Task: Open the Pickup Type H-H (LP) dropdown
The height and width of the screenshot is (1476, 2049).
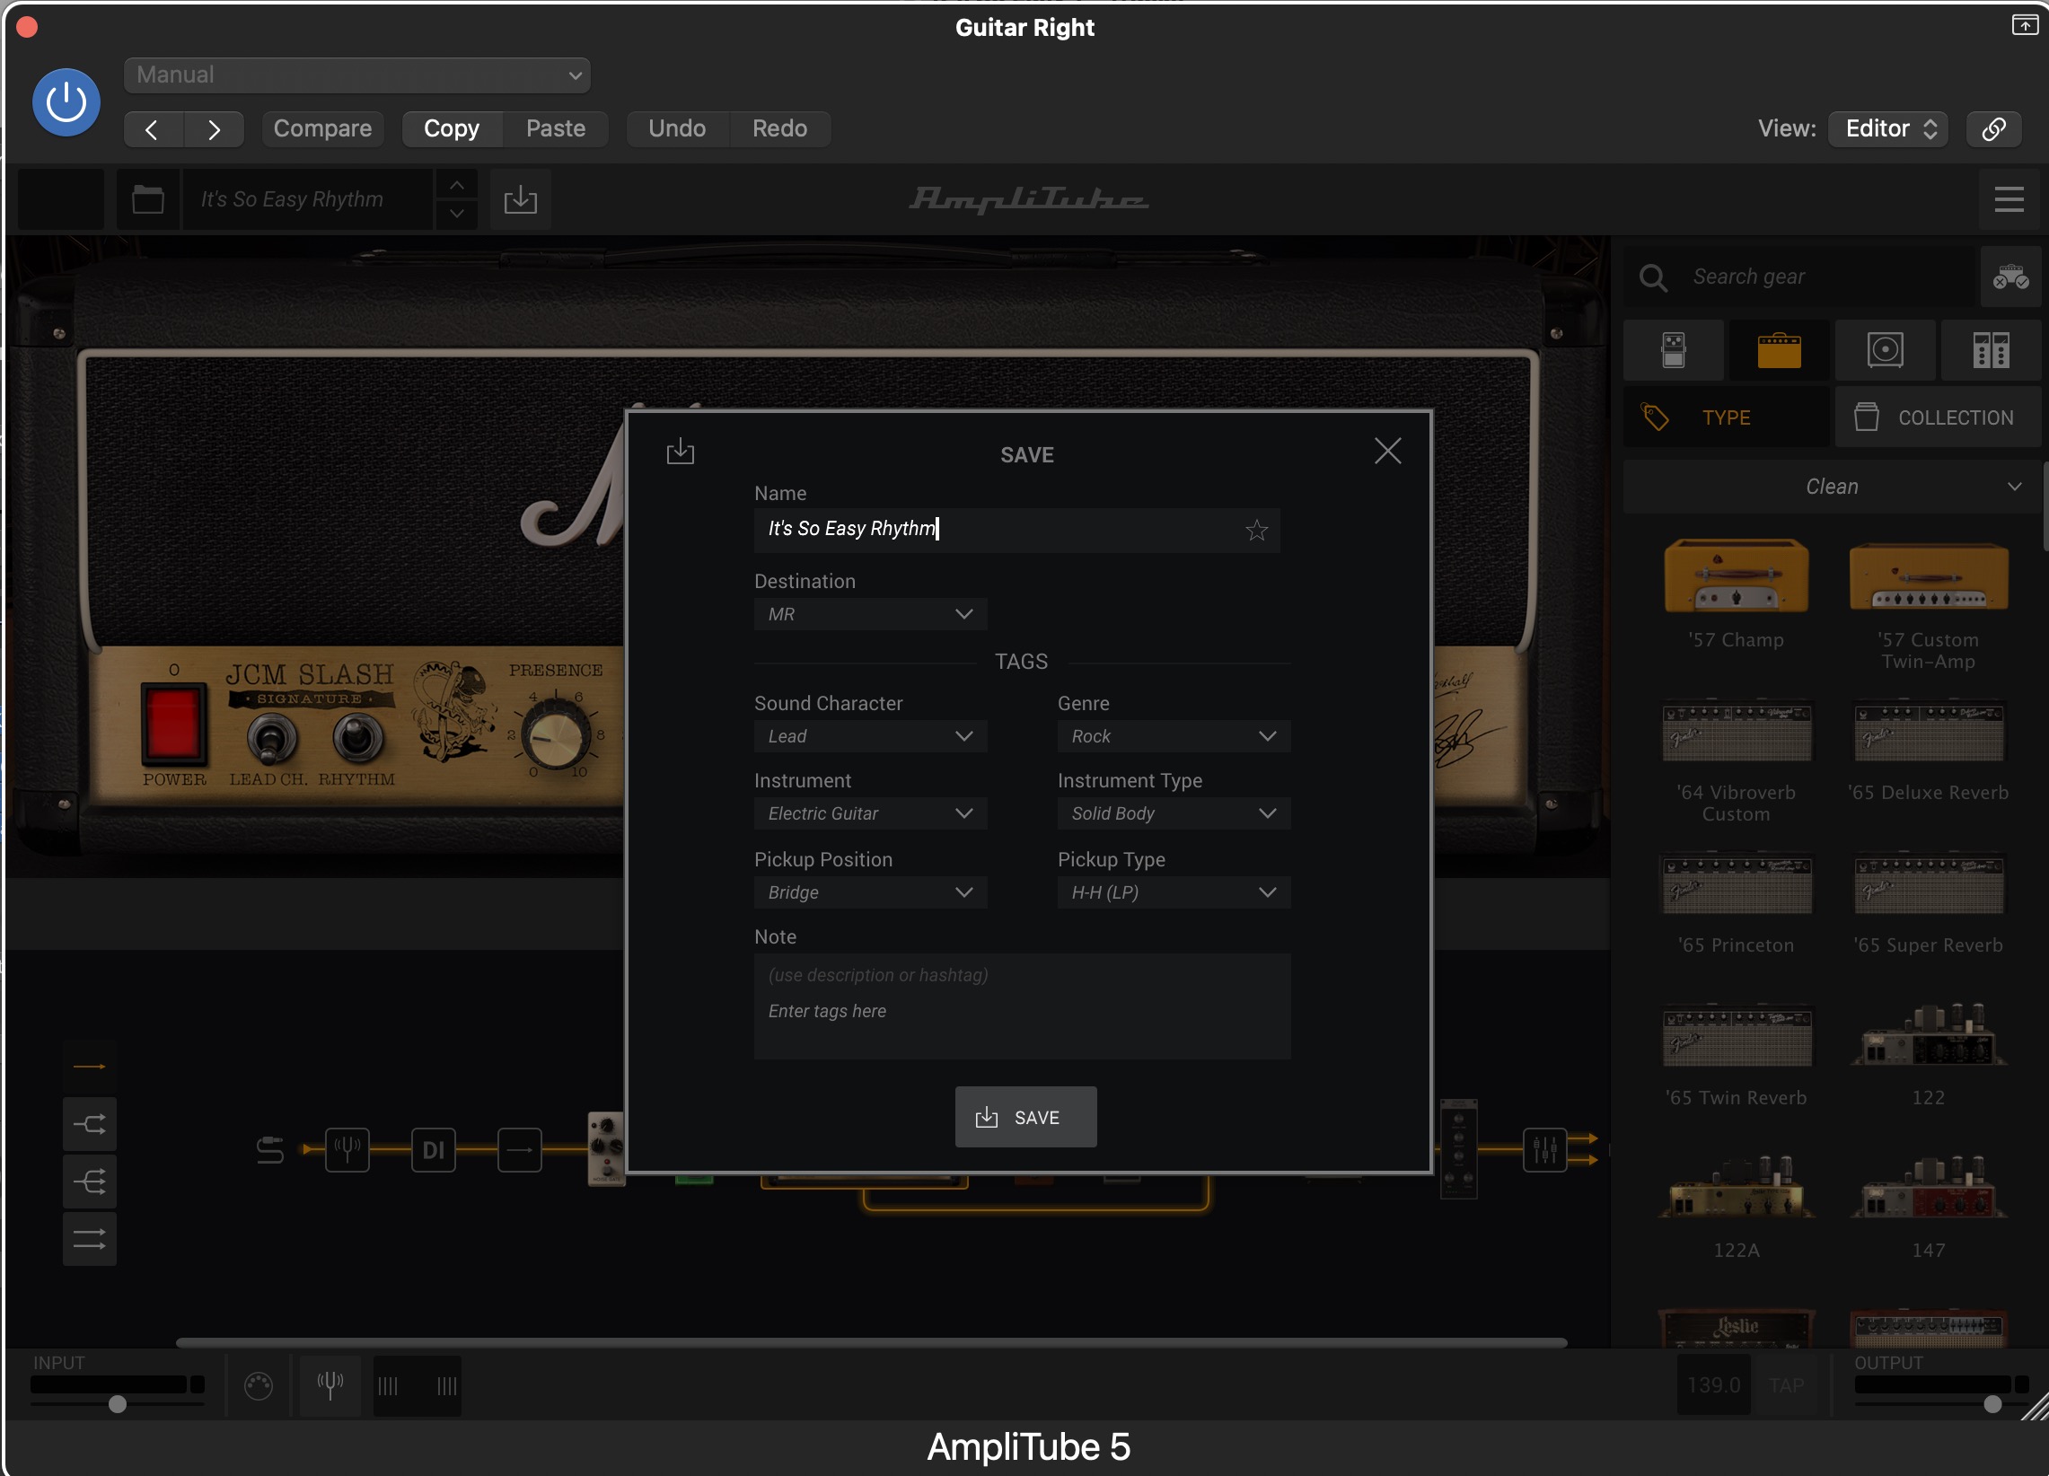Action: click(x=1174, y=892)
